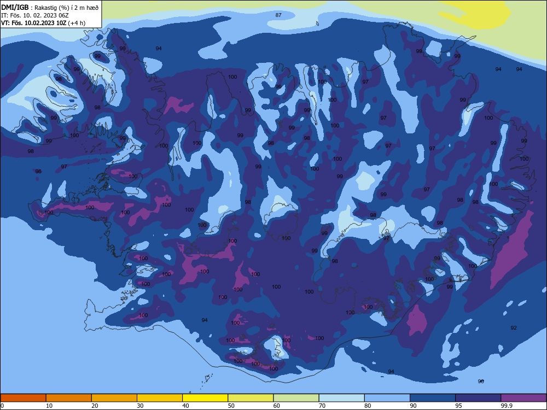Image resolution: width=547 pixels, height=410 pixels.
Task: Click the DMI/IGB title text
Action: click(15, 8)
